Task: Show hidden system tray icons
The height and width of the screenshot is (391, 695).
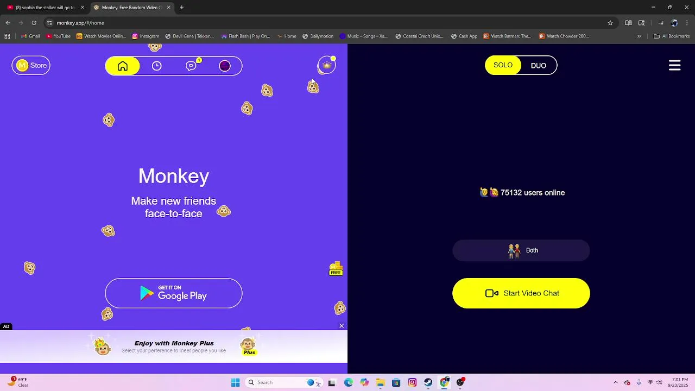Action: [x=615, y=382]
